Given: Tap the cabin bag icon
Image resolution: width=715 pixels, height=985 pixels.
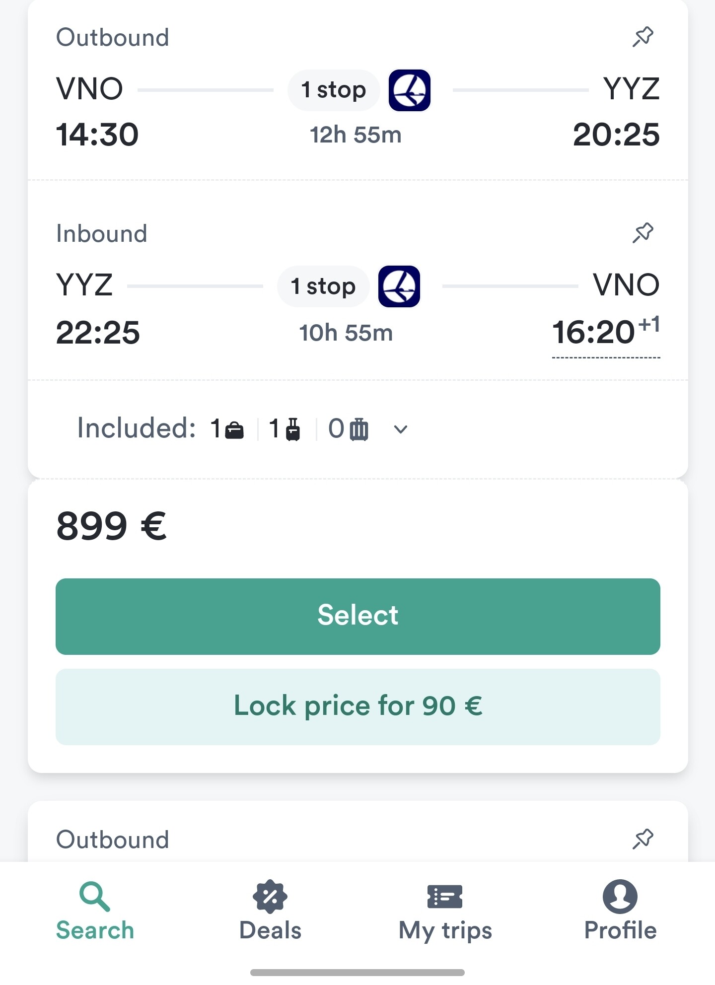Looking at the screenshot, I should coord(293,429).
